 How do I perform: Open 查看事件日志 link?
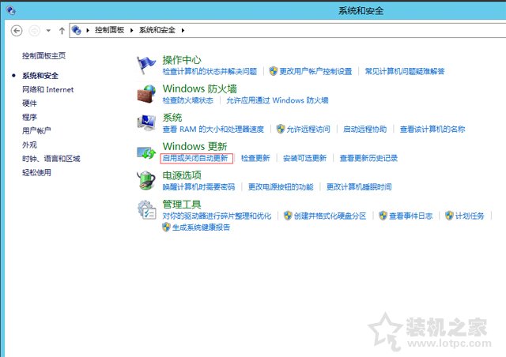410,216
